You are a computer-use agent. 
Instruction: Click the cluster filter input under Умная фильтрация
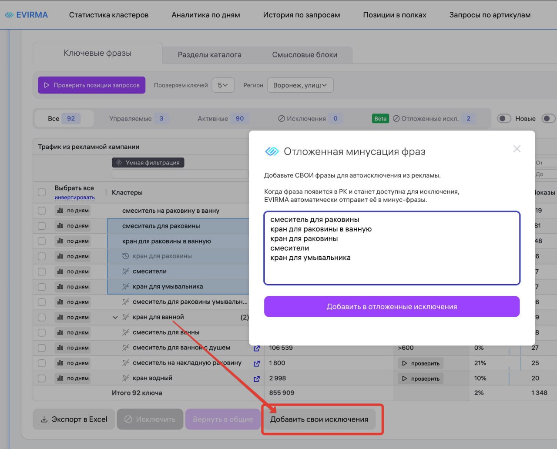(180, 174)
